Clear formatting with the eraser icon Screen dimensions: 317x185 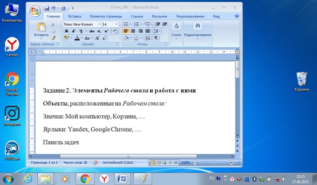click(115, 31)
